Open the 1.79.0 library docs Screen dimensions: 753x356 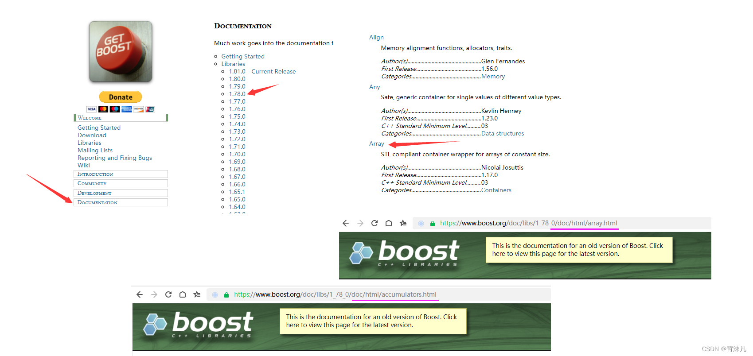pos(237,86)
